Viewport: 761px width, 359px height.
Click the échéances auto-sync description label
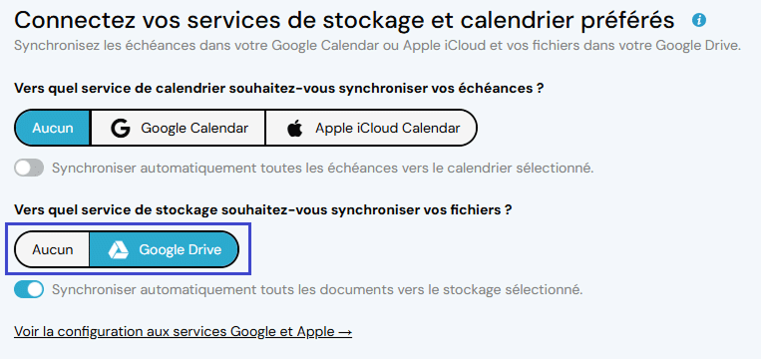pyautogui.click(x=323, y=169)
